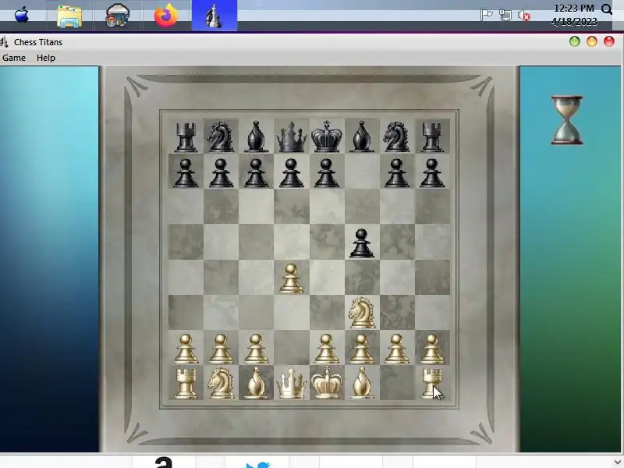
Task: Select the black knight on b8
Action: (221, 136)
